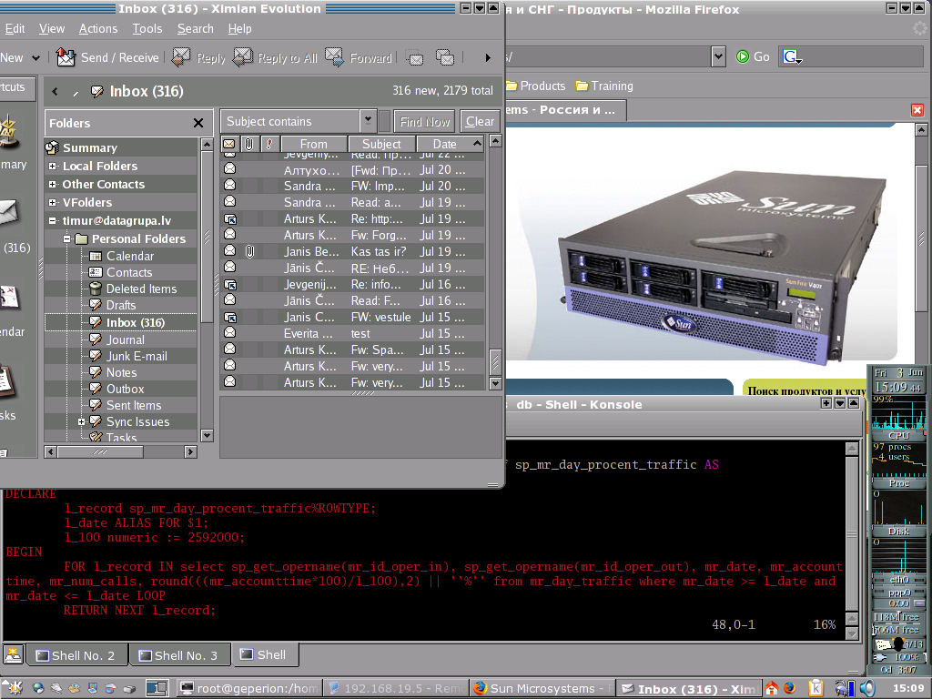The width and height of the screenshot is (932, 699).
Task: Switch to Shell No. 2 Konsole tab
Action: click(76, 655)
